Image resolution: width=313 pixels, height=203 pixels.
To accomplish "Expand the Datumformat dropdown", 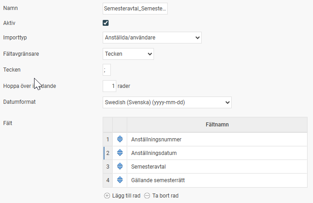I will coord(167,102).
